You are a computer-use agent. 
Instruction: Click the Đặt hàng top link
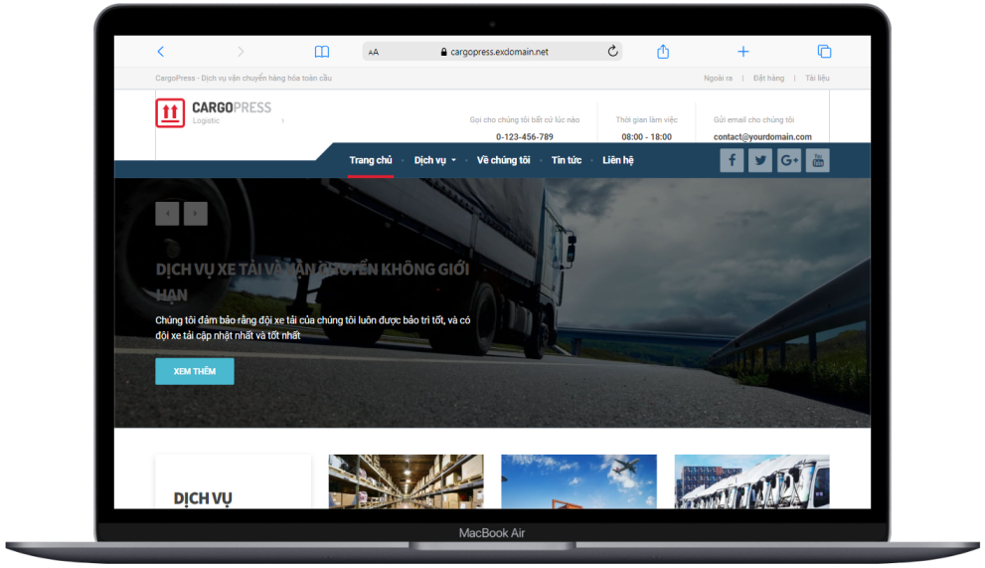pyautogui.click(x=769, y=78)
